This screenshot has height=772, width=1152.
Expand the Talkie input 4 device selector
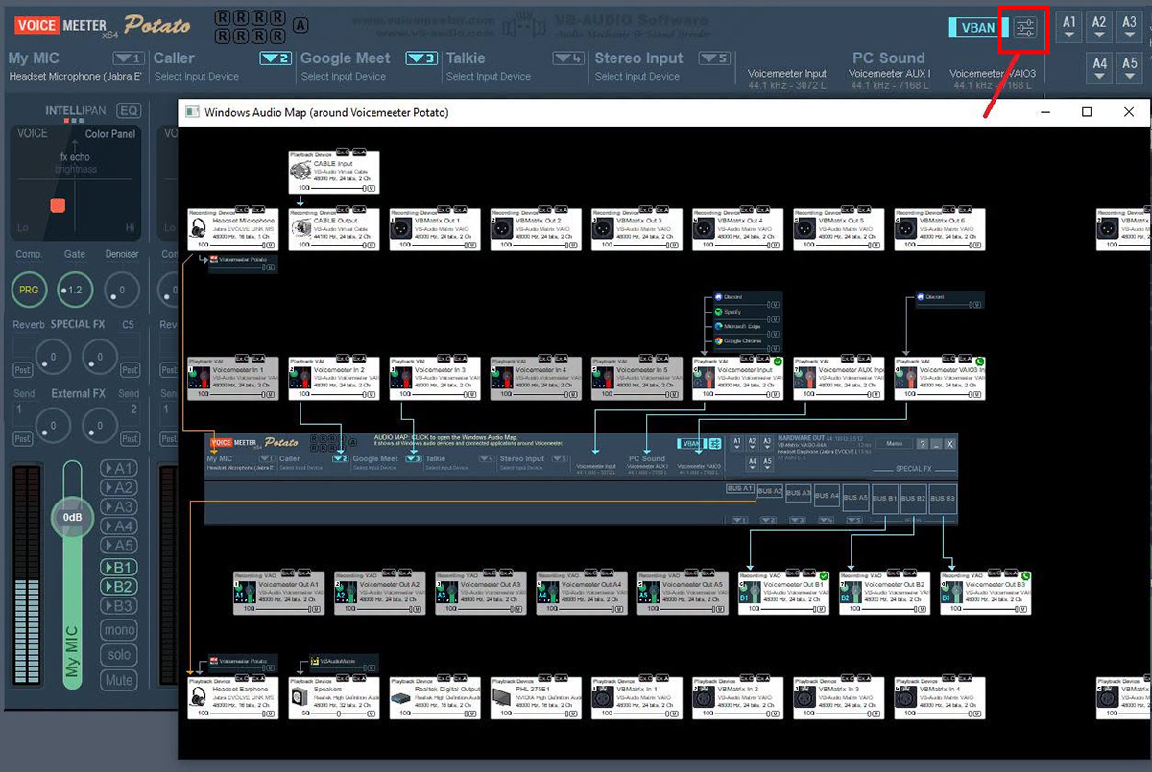click(568, 58)
